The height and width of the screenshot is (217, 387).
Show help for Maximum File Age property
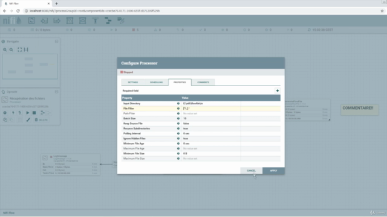pos(178,149)
